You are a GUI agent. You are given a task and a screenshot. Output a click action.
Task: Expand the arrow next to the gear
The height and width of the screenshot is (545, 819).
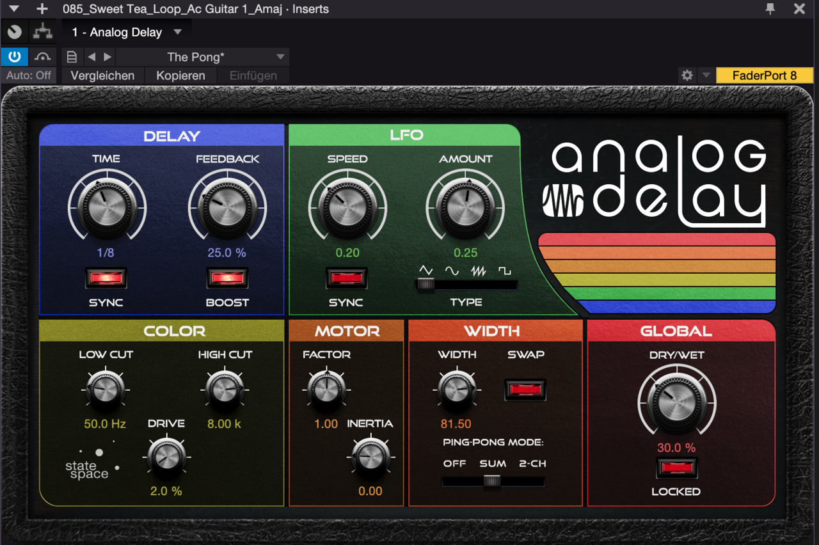(x=706, y=75)
